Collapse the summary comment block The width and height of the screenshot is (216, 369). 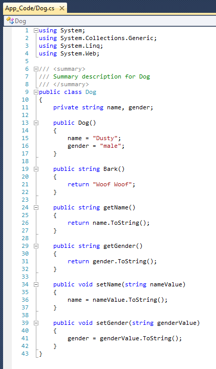(x=36, y=69)
